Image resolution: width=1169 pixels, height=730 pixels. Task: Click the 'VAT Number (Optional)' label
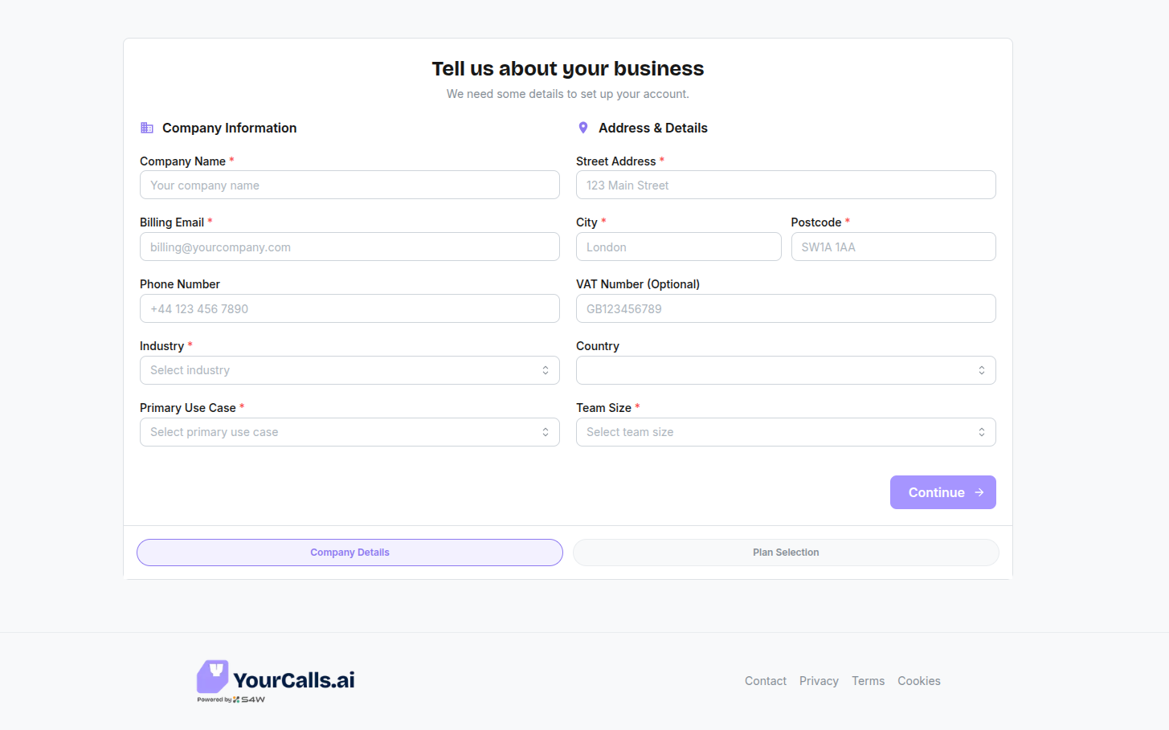[638, 284]
